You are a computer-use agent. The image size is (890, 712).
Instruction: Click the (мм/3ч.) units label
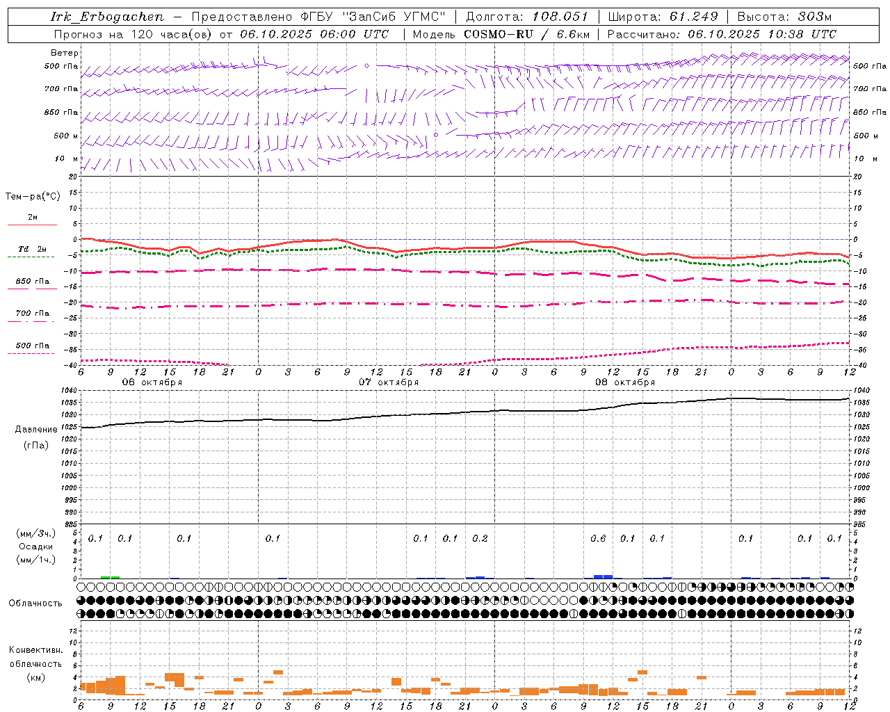(37, 533)
